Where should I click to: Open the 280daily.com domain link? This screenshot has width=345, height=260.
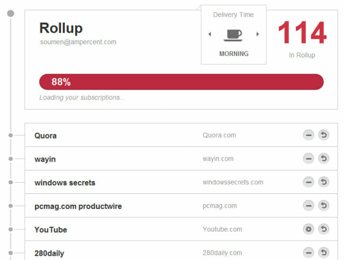222,253
